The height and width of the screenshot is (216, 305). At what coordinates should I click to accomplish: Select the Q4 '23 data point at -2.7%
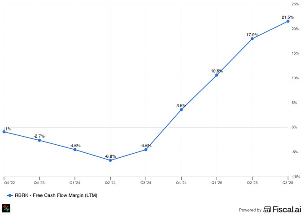click(x=39, y=140)
